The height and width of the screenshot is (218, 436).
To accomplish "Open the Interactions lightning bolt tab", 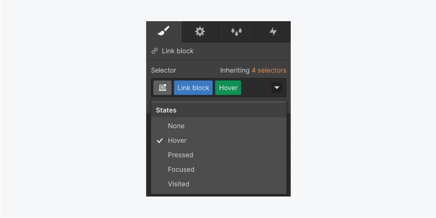I will tap(273, 31).
